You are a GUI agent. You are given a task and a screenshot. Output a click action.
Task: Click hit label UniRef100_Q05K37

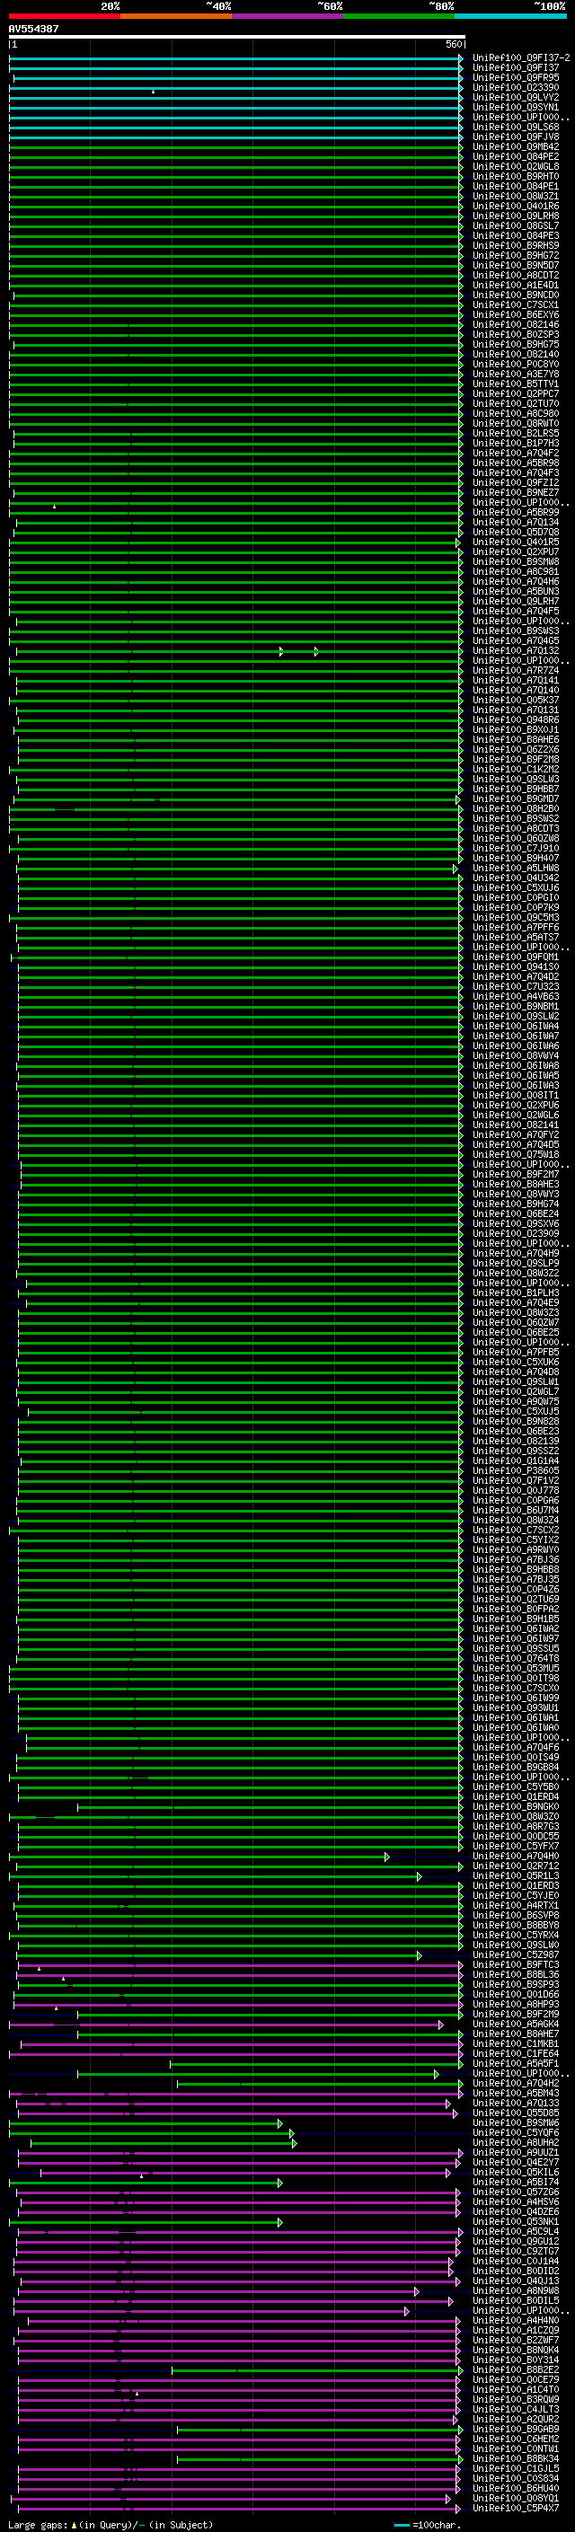point(516,700)
